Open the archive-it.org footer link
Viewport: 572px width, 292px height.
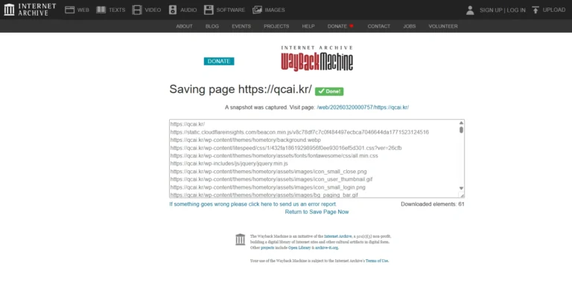(x=326, y=248)
